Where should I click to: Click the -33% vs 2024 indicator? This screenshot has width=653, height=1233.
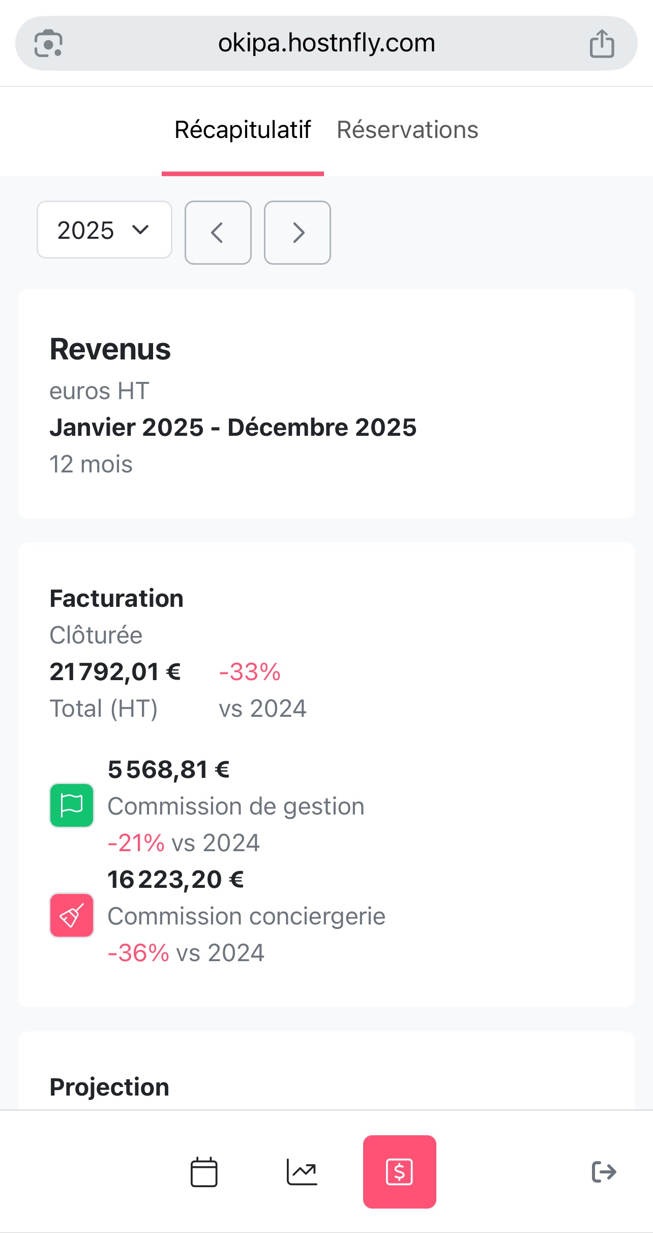tap(250, 672)
